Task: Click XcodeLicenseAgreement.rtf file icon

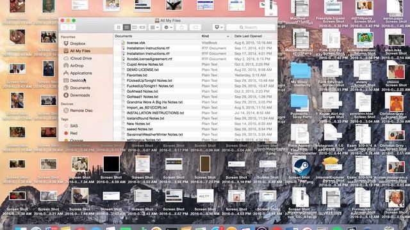Action: pos(123,59)
